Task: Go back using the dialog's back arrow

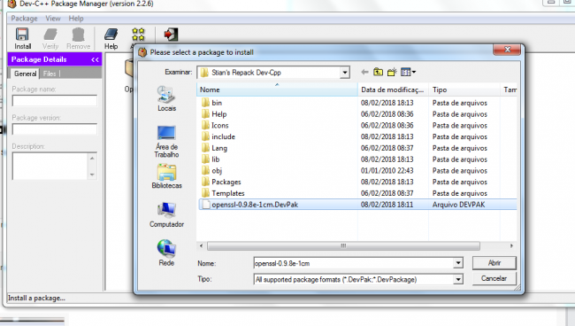Action: (364, 73)
